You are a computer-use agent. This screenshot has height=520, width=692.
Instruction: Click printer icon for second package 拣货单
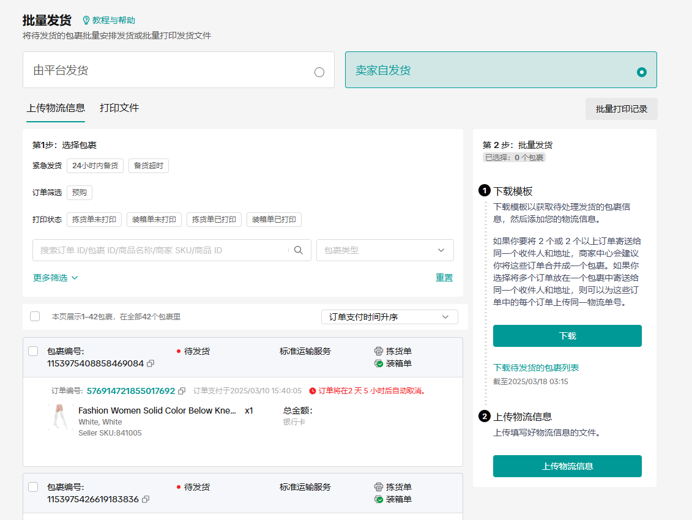click(x=379, y=487)
